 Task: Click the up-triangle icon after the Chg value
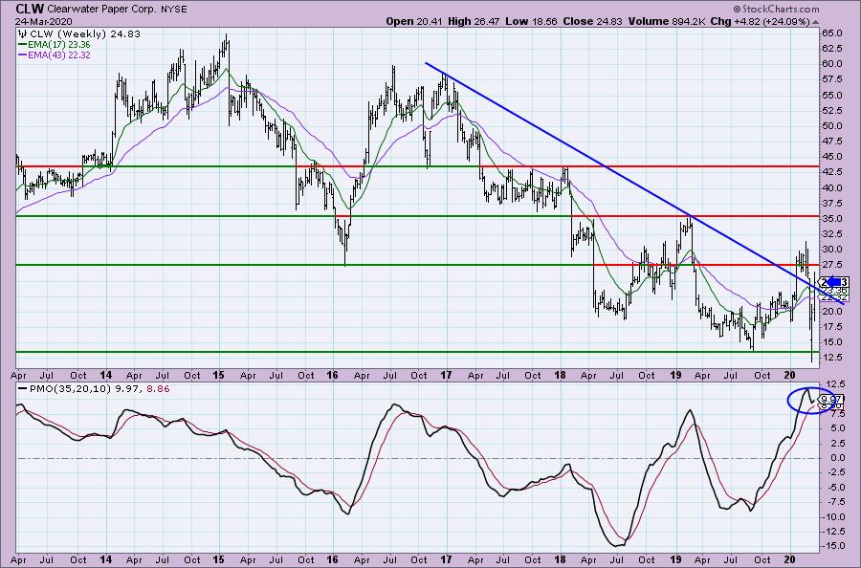815,22
